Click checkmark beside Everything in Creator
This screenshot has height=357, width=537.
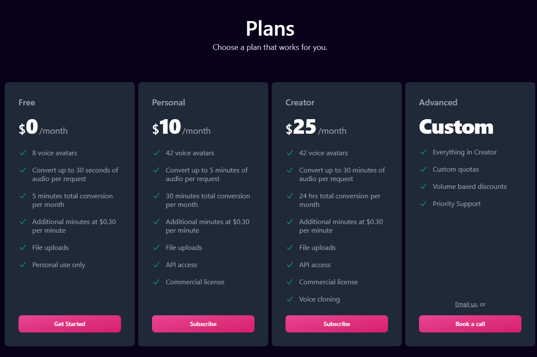coord(423,152)
